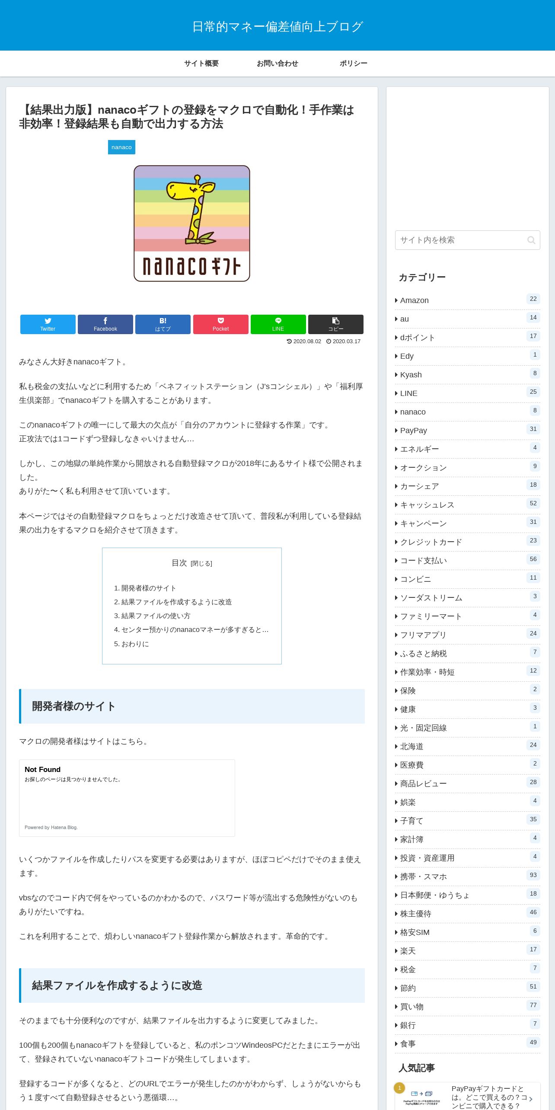Image resolution: width=555 pixels, height=1110 pixels.
Task: Open the 保険 category
Action: [x=468, y=691]
